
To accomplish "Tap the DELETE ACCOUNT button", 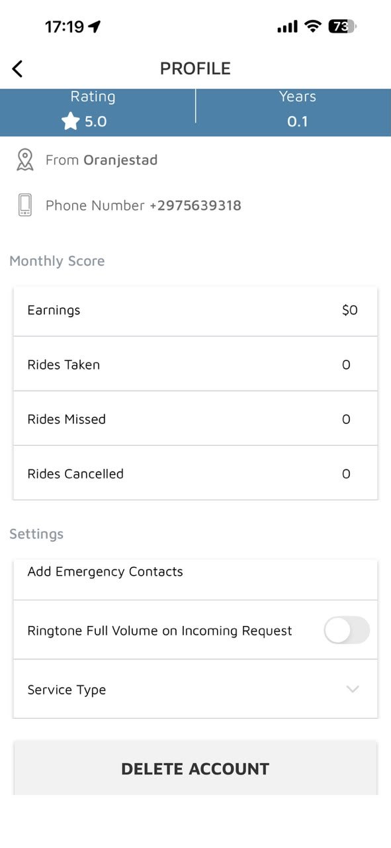I will tap(195, 768).
